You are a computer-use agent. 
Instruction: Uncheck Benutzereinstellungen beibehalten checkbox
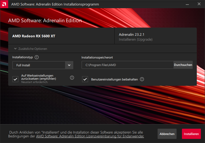[x=85, y=79]
